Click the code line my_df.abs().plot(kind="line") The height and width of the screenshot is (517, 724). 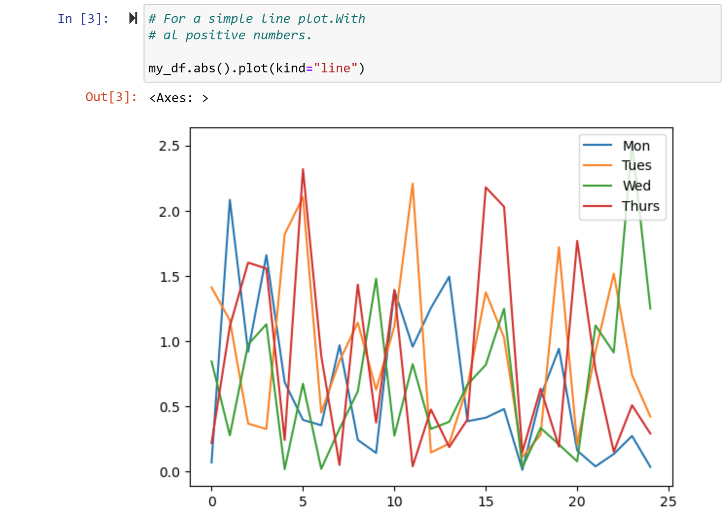[256, 68]
